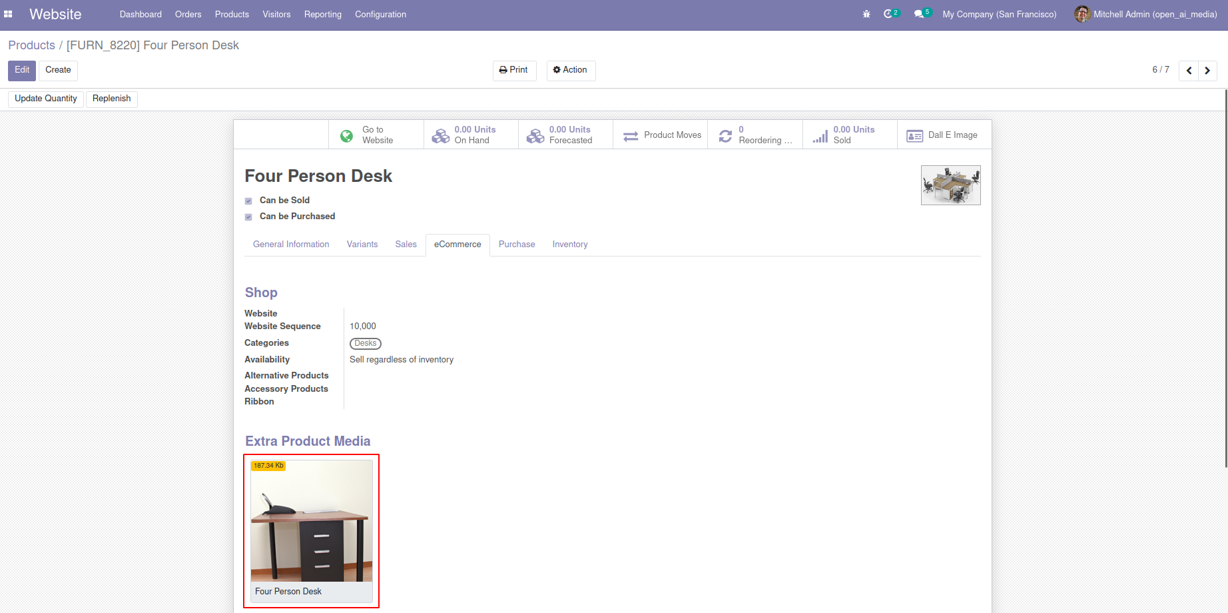Screen dimensions: 1228x613
Task: Click the Reordering refresh icon
Action: tap(725, 136)
